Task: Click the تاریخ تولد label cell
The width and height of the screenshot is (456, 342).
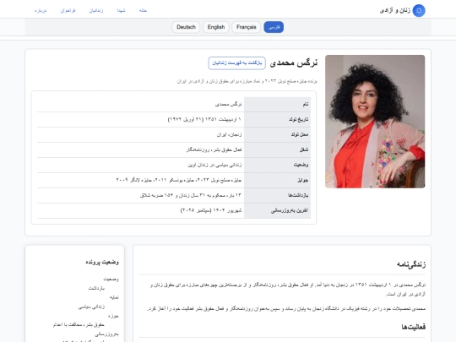Action: pyautogui.click(x=277, y=119)
